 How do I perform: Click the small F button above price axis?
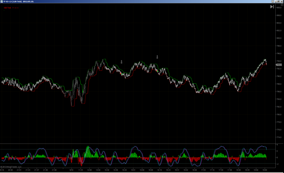coord(282,5)
